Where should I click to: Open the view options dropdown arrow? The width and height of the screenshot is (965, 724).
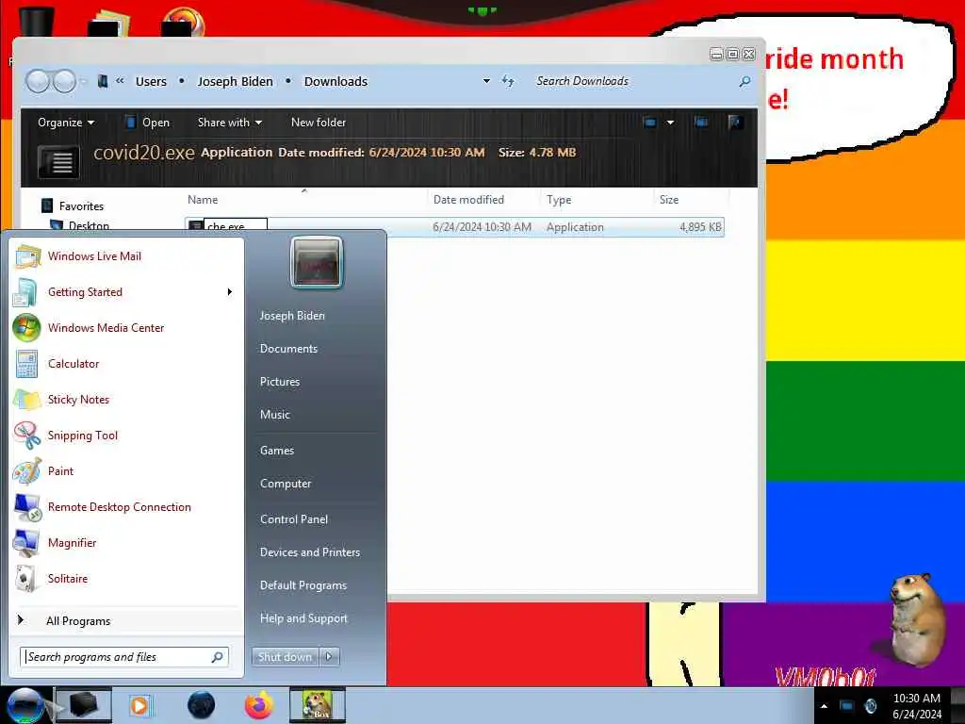tap(670, 123)
